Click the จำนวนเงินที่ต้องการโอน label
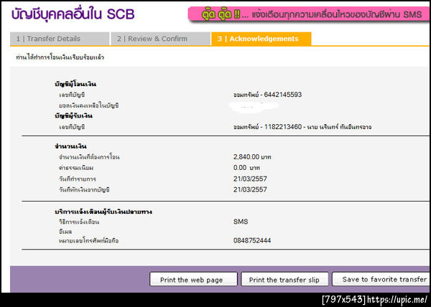 [x=89, y=157]
